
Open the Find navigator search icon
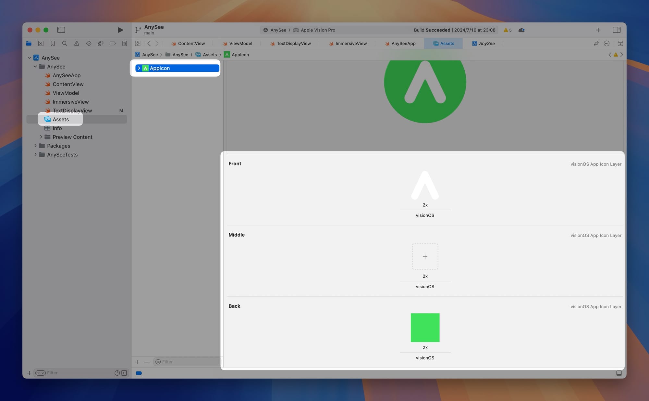65,44
